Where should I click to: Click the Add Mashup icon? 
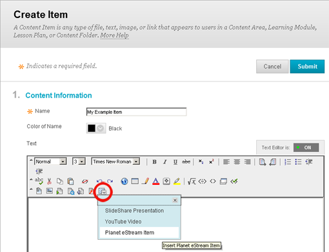(103, 191)
